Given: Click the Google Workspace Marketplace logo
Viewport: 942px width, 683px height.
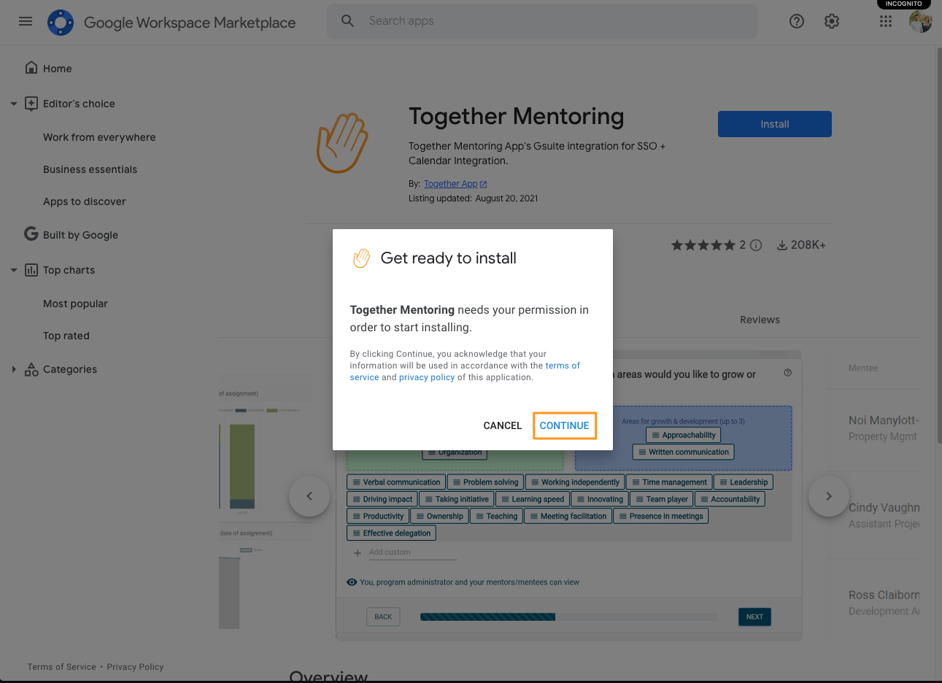Looking at the screenshot, I should click(x=61, y=23).
